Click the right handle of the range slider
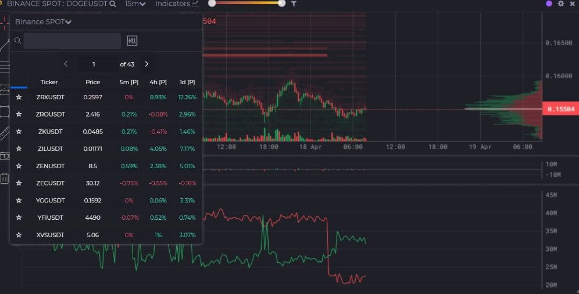This screenshot has height=294, width=579. (282, 3)
